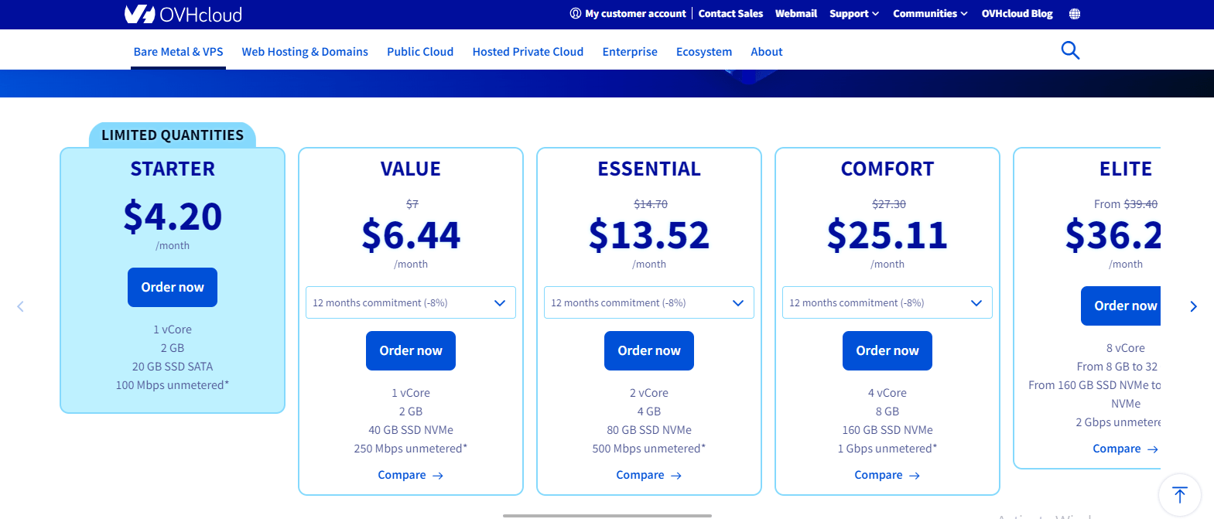Click the $25.11 Comfort price
Viewport: 1214px width, 519px height.
pos(887,234)
